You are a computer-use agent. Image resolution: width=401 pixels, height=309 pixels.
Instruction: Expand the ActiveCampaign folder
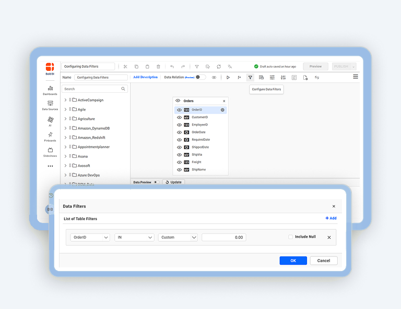[x=65, y=100]
